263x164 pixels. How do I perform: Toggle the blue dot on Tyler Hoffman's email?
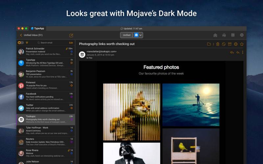[71, 131]
